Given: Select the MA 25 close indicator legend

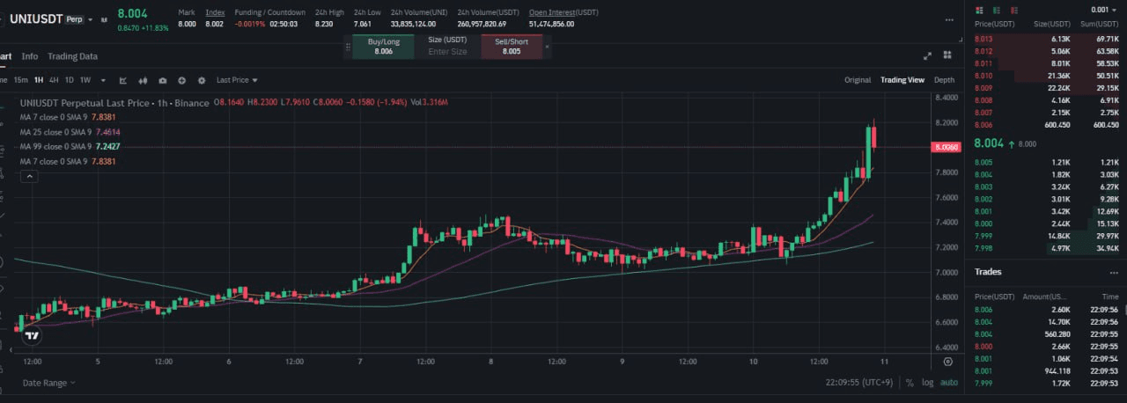Looking at the screenshot, I should (70, 131).
